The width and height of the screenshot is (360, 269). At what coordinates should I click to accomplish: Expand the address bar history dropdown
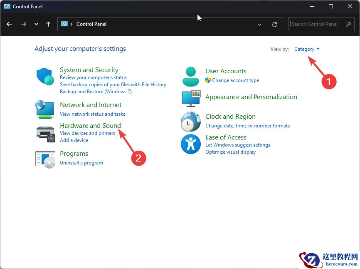[x=259, y=25]
